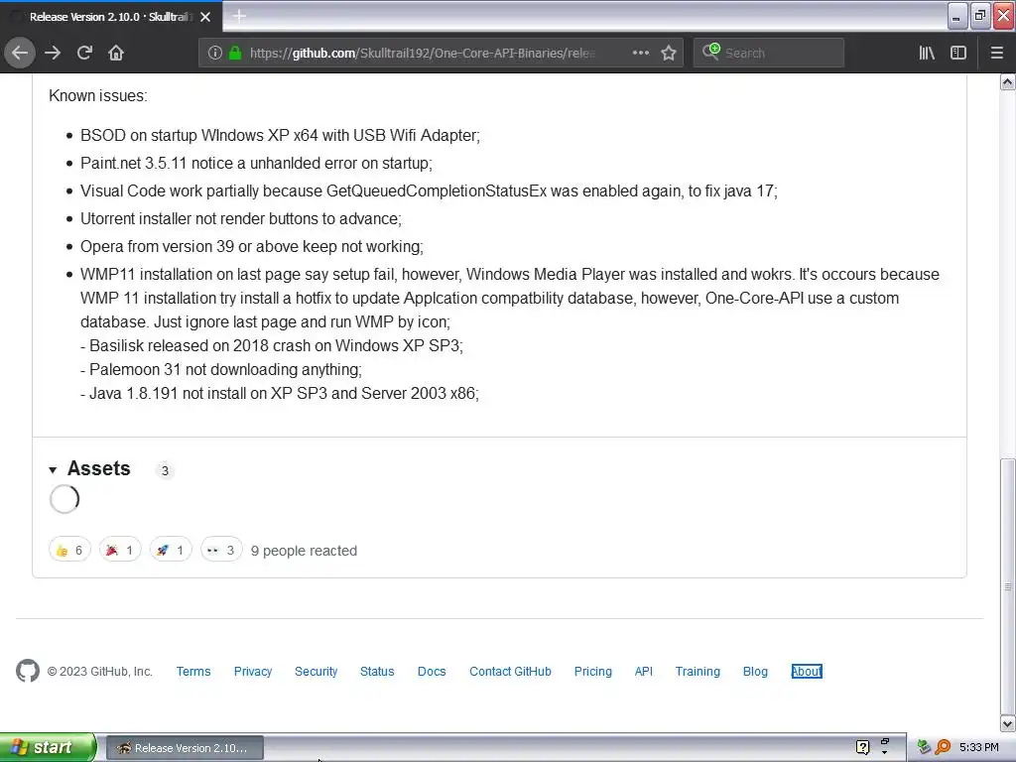Click the Opera version 39 issue line
This screenshot has height=762, width=1016.
(x=251, y=247)
